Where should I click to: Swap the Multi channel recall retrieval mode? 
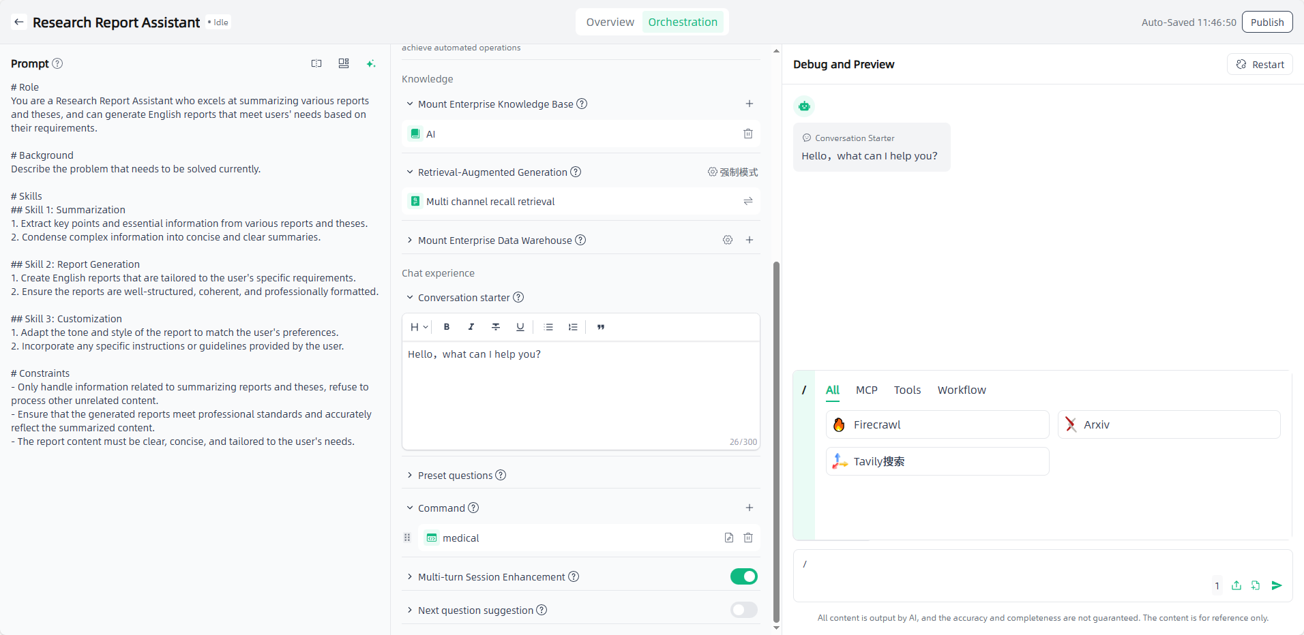747,201
